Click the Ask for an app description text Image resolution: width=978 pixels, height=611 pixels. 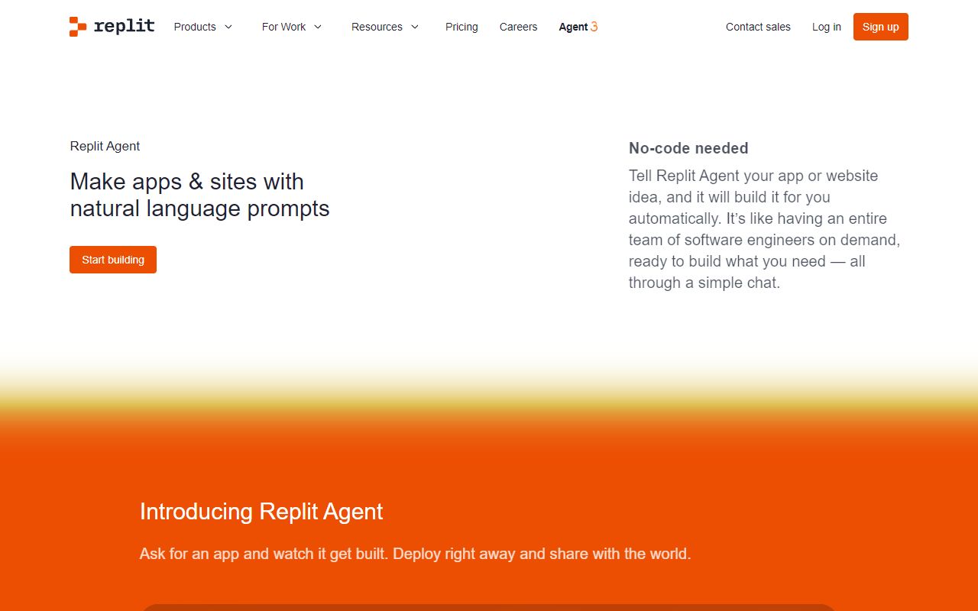point(415,554)
